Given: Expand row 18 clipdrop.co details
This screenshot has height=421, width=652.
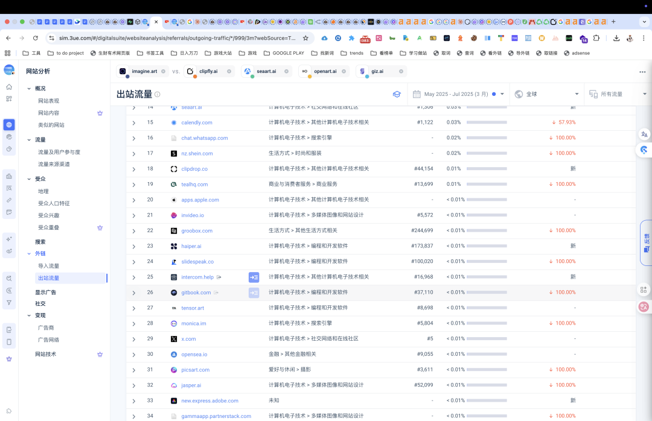Looking at the screenshot, I should pos(133,169).
